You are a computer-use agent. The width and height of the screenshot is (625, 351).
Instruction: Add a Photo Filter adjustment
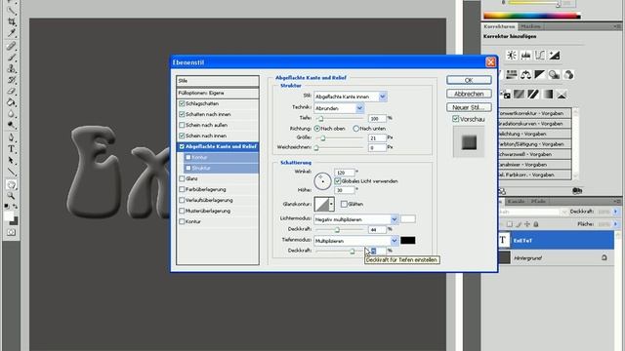[555, 74]
